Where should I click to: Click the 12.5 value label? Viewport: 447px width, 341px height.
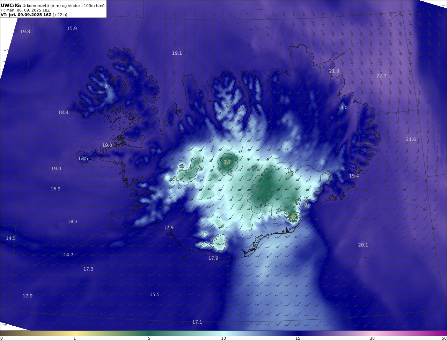pos(83,158)
